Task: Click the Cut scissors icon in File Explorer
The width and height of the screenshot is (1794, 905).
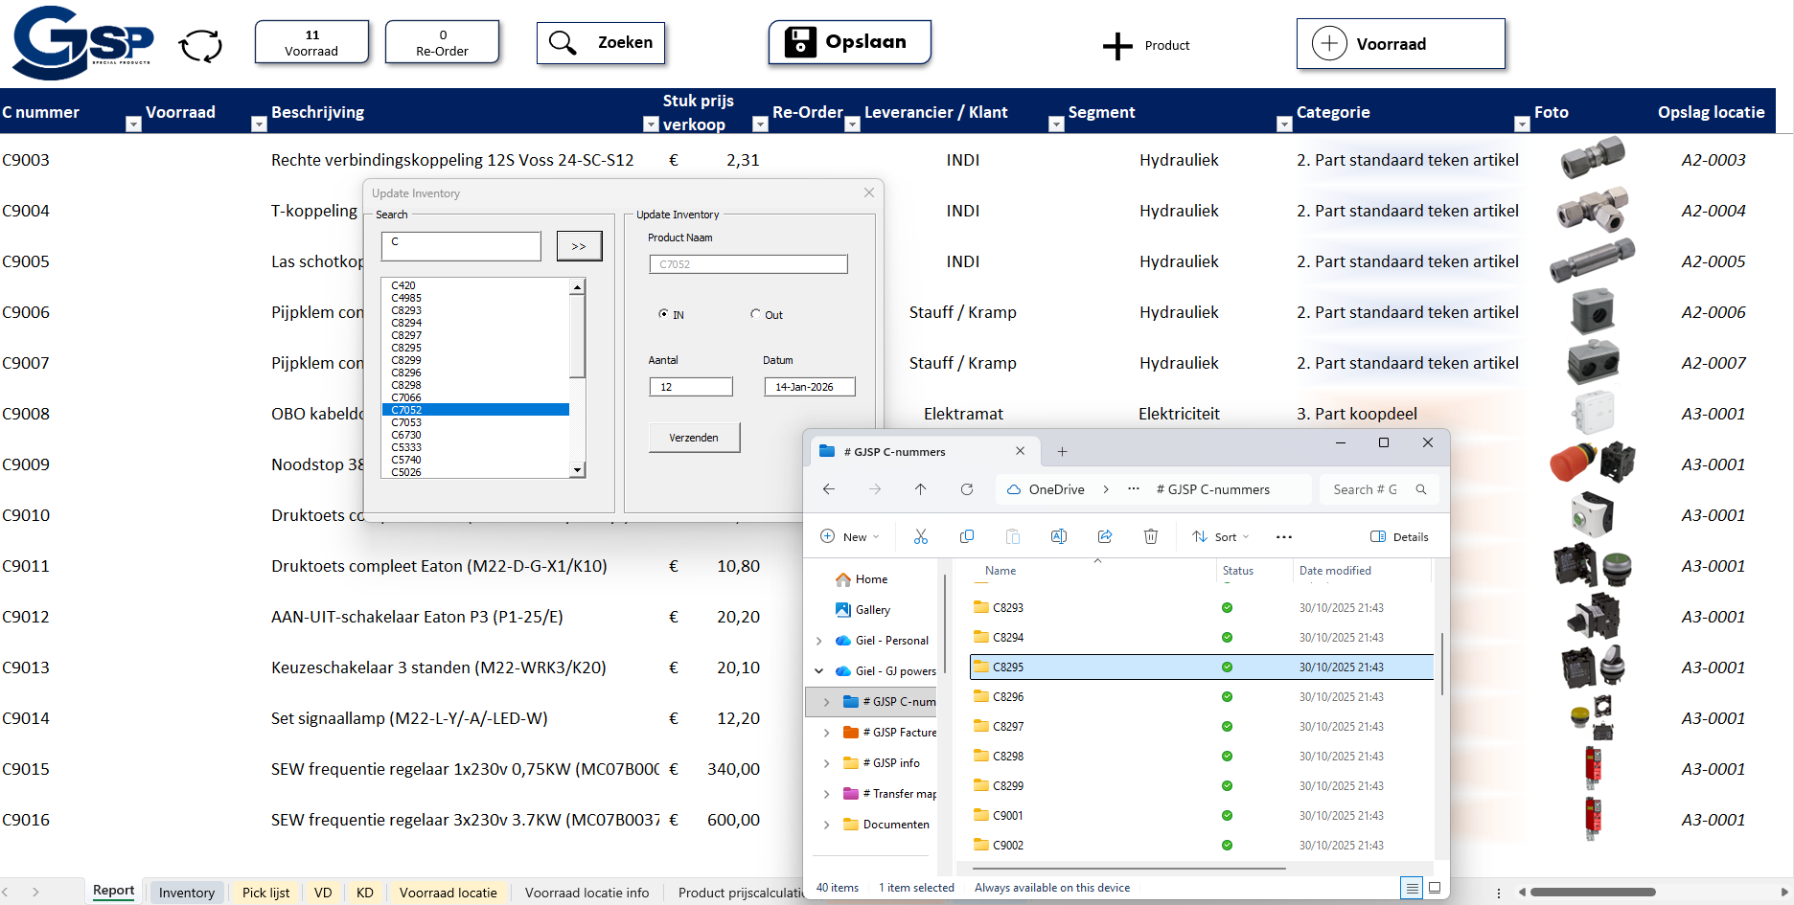Action: click(x=920, y=537)
